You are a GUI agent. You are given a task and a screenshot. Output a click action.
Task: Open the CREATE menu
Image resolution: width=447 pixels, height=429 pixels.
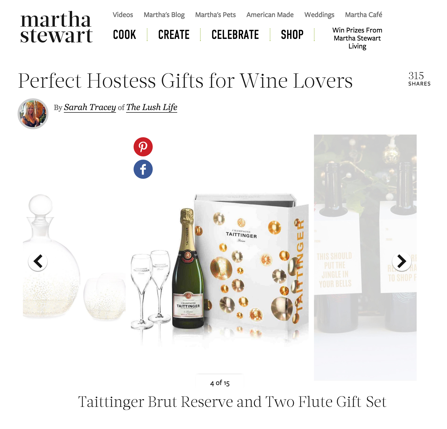[x=174, y=35]
